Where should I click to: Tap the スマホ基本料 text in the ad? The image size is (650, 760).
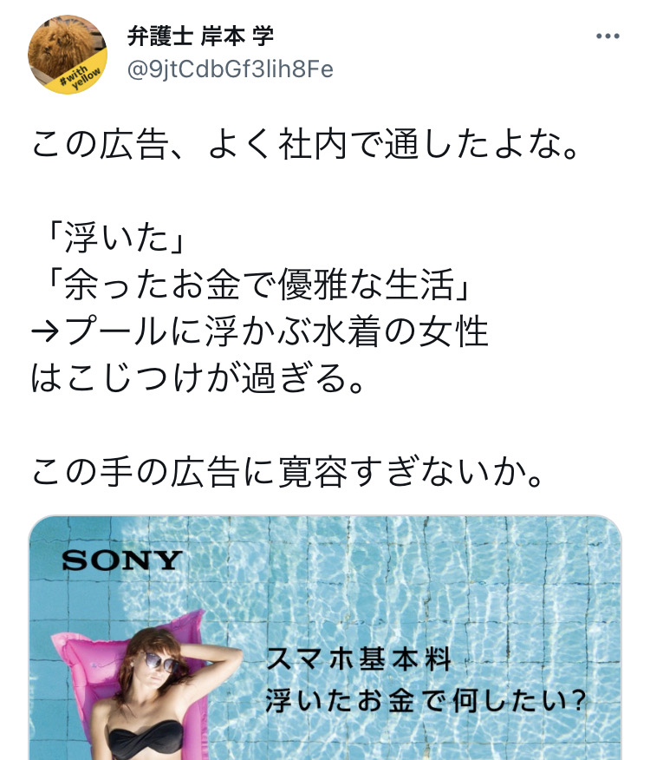359,659
